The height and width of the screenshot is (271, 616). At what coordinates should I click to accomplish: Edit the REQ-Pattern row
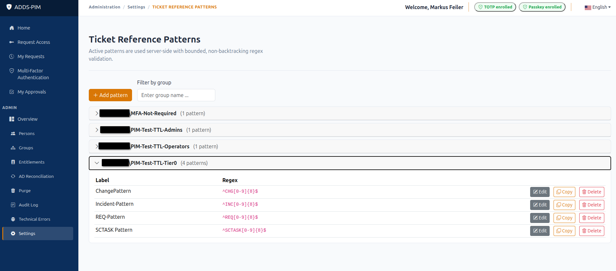click(540, 218)
